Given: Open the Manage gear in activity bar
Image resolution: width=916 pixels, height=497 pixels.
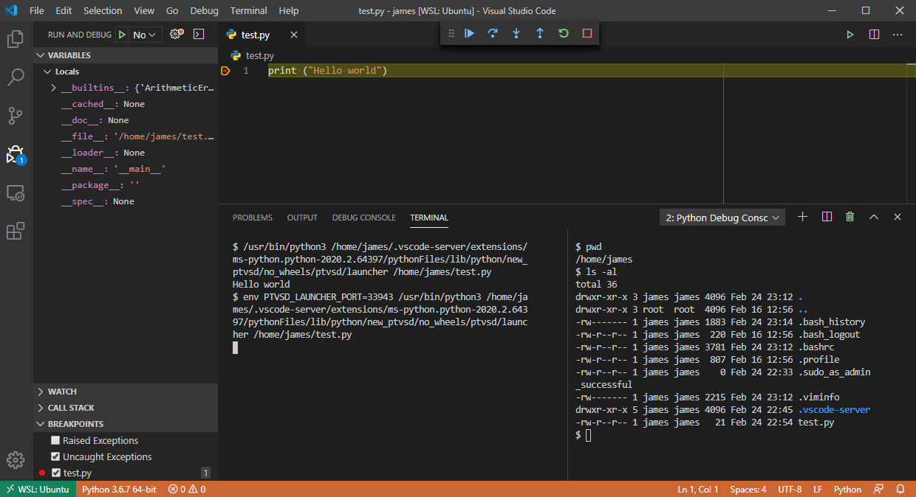Looking at the screenshot, I should click(x=16, y=459).
